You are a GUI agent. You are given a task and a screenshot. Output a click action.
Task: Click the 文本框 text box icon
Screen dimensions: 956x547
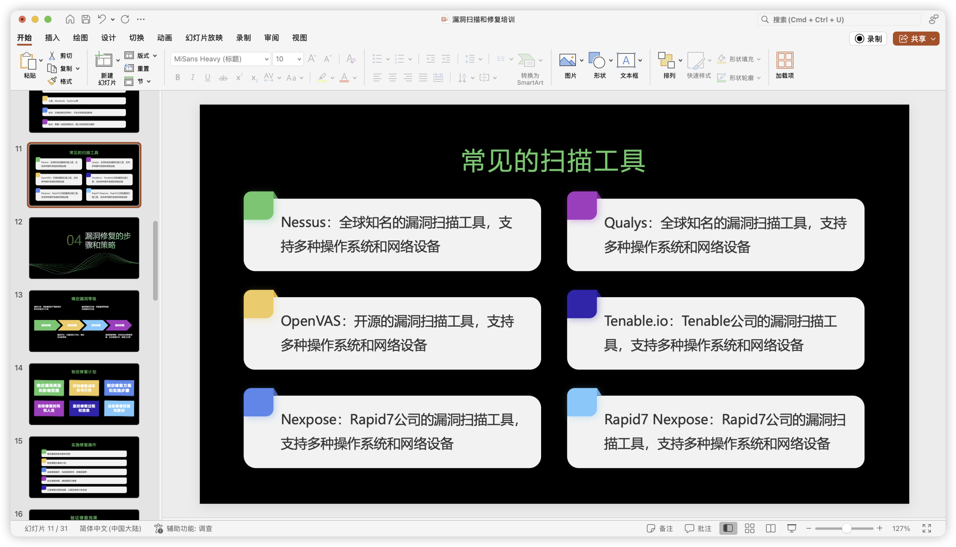pyautogui.click(x=626, y=60)
